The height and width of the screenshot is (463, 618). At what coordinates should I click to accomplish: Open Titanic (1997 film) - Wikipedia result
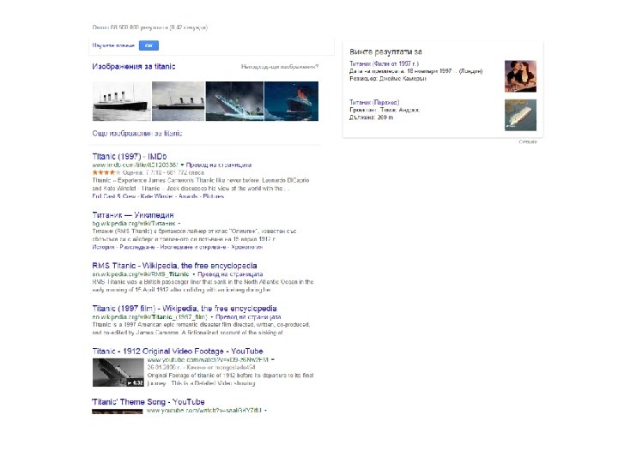pyautogui.click(x=185, y=309)
